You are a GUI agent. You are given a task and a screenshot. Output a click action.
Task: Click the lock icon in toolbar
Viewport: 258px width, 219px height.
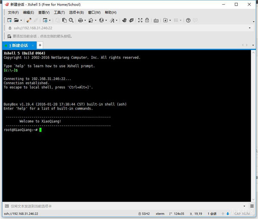[x=147, y=20]
